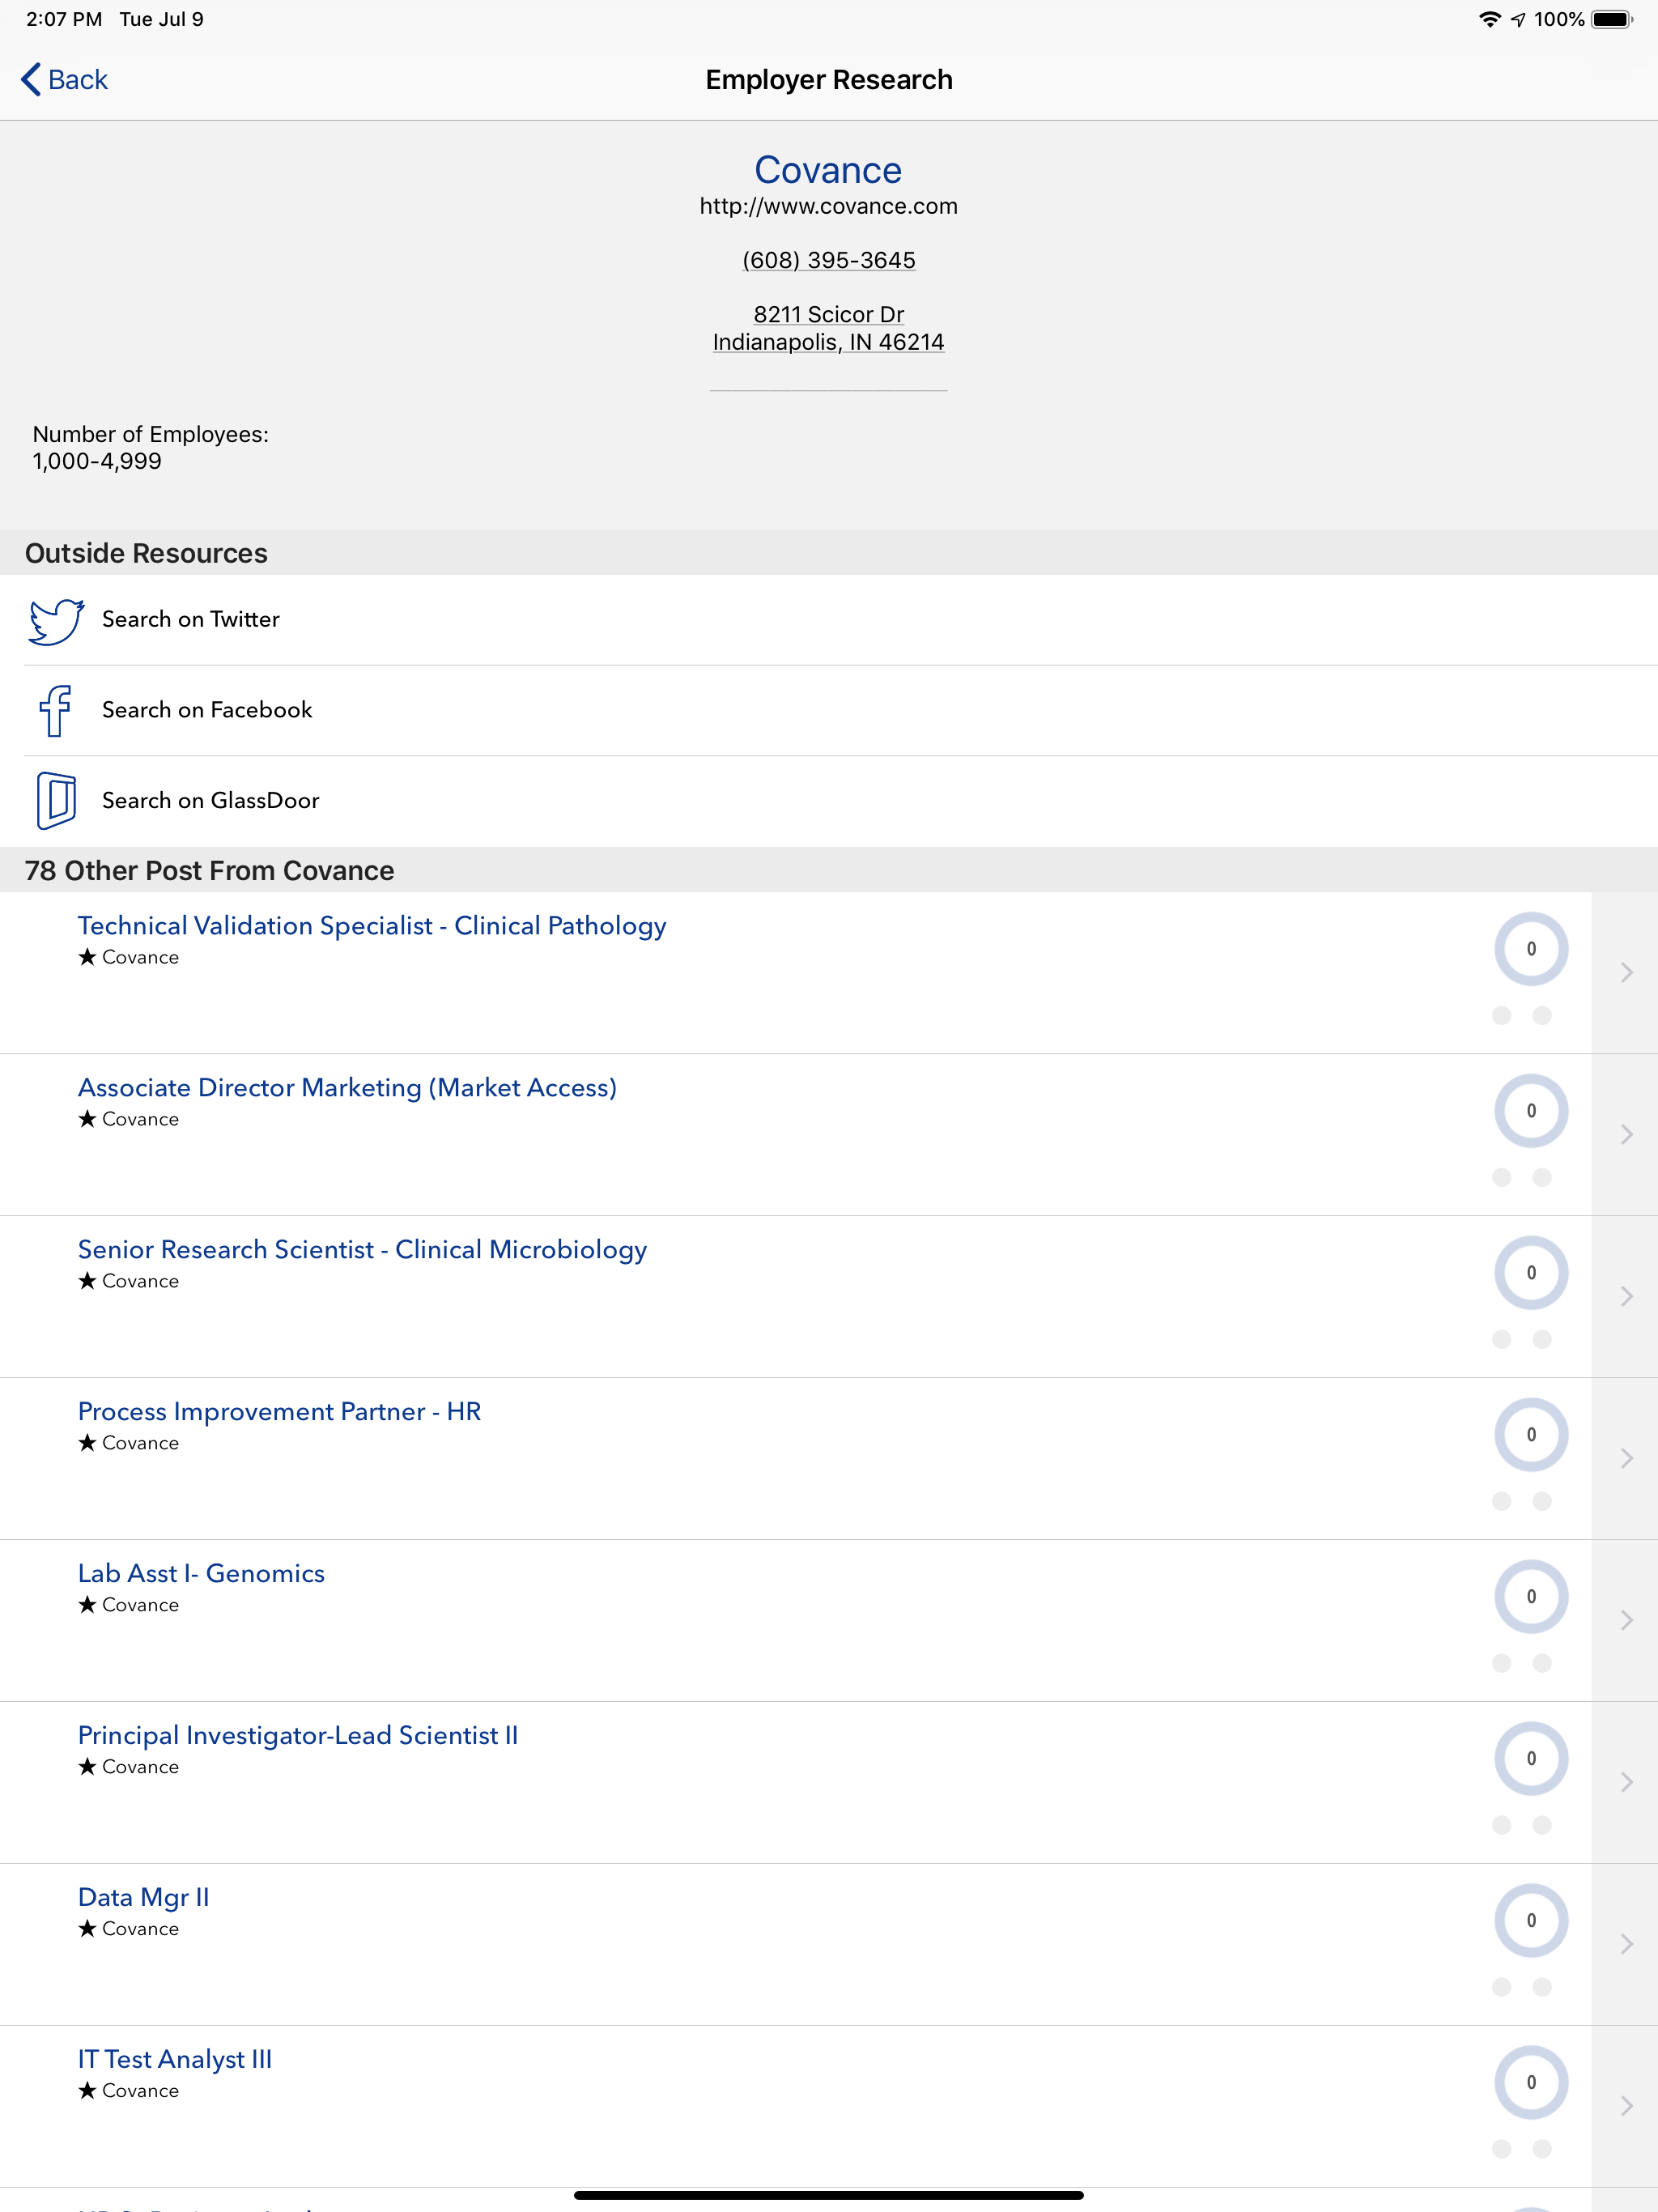Click the GlassDoor door icon
The width and height of the screenshot is (1658, 2212).
[x=56, y=801]
